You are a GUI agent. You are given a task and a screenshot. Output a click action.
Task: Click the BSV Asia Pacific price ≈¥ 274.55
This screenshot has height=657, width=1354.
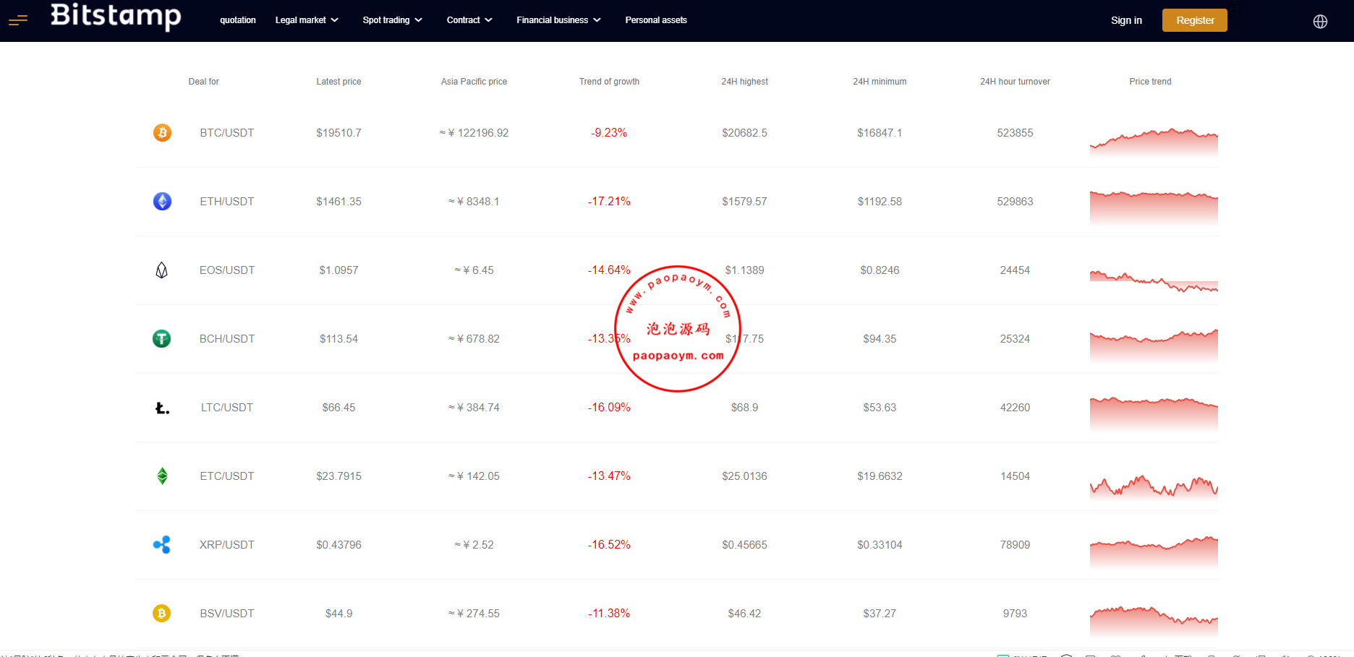(474, 614)
